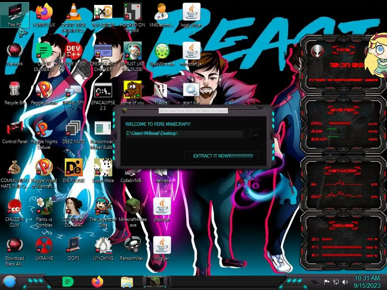Click the F:\ drive bar in DRIVES gadget

pyautogui.click(x=342, y=247)
